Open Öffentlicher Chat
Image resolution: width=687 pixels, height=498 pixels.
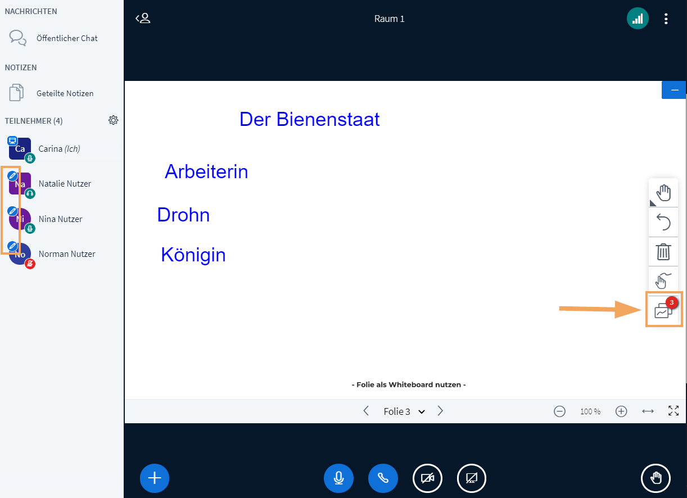67,38
